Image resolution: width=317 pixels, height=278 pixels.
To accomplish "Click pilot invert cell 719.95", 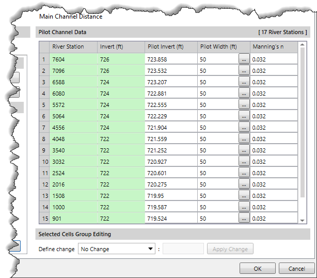I will pos(171,195).
